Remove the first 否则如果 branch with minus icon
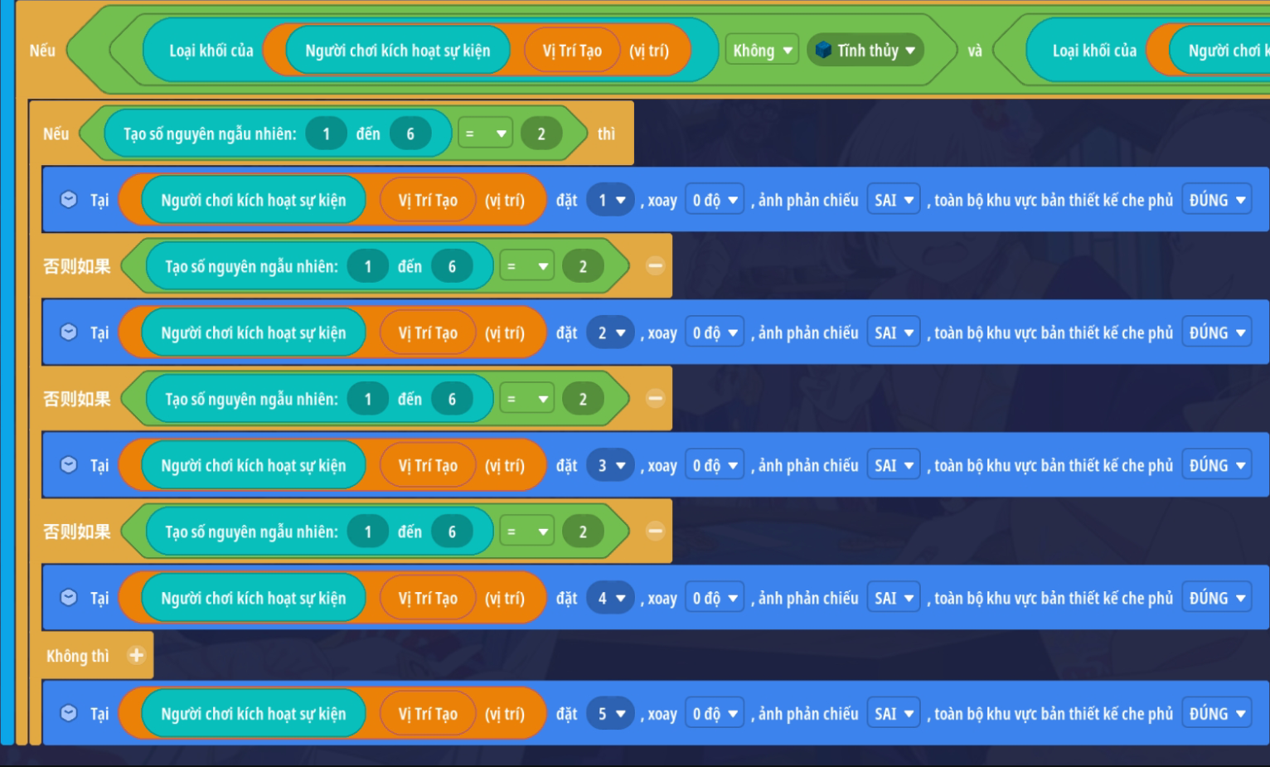Screen dimensions: 1270x767 point(655,266)
